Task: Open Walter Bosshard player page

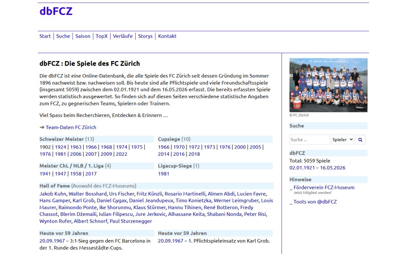Action: (87, 193)
